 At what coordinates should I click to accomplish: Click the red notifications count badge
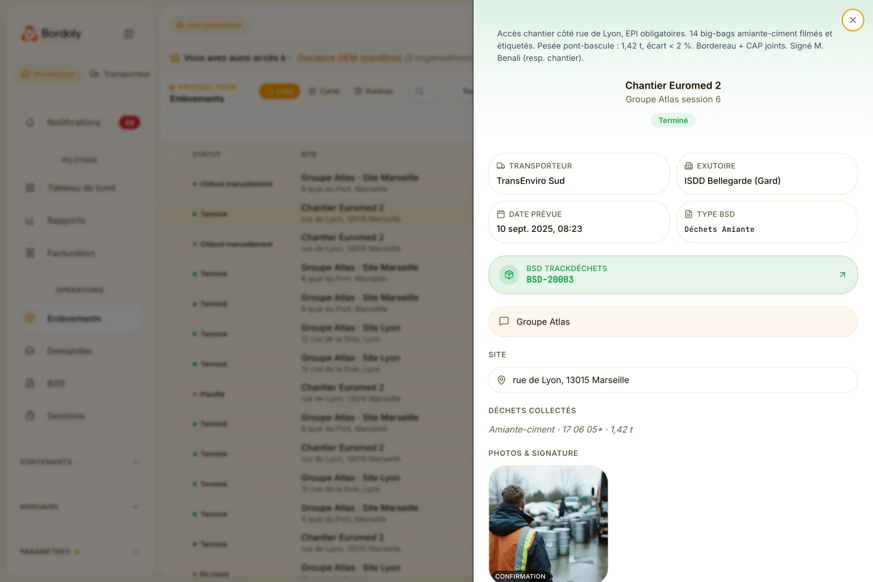tap(130, 123)
